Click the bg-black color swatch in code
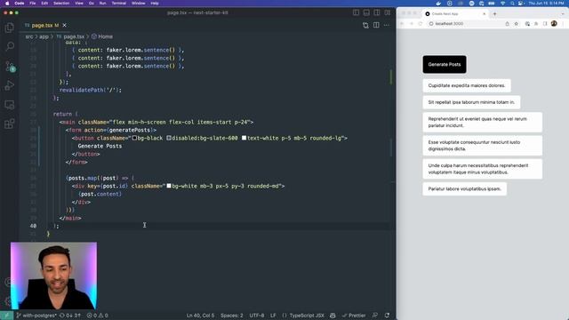This screenshot has width=569, height=320. pyautogui.click(x=134, y=138)
